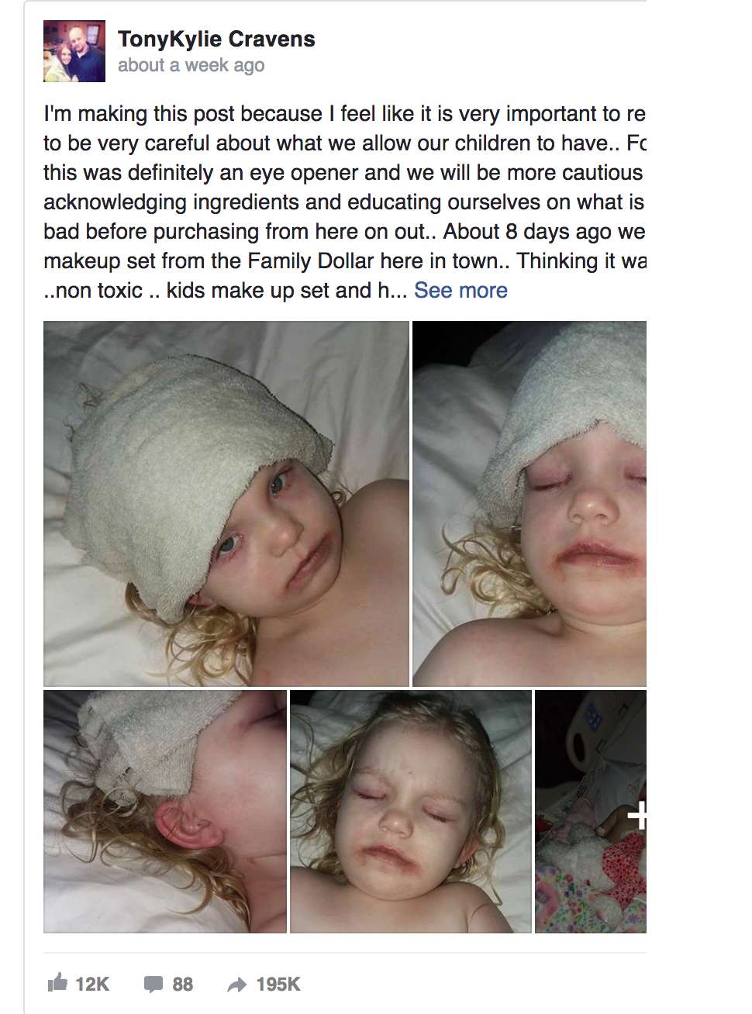Viewport: 752px width, 1014px height.
Task: Expand the post with See more
Action: point(461,291)
